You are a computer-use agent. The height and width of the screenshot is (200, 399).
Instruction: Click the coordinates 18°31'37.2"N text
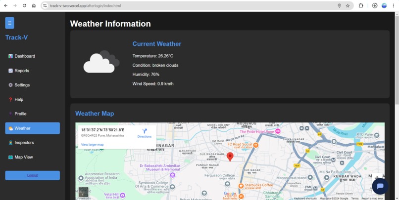[x=102, y=130]
